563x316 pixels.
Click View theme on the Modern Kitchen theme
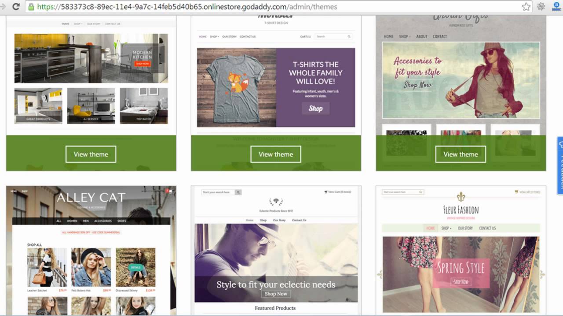point(91,154)
